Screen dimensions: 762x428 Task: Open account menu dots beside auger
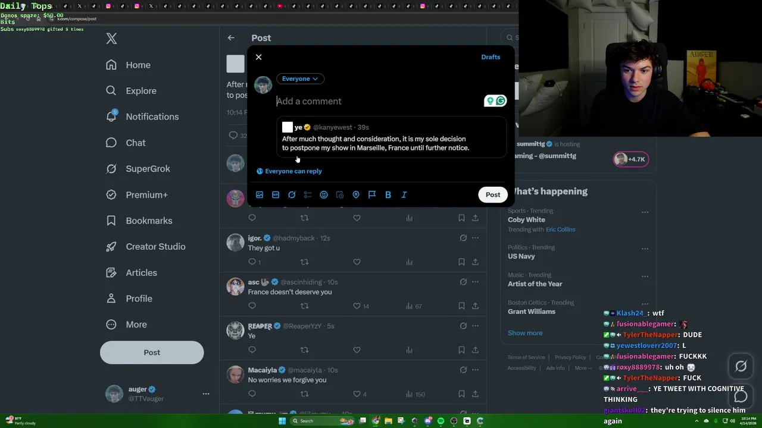click(206, 394)
